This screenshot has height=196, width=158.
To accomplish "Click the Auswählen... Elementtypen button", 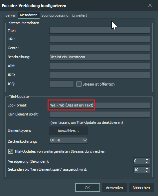I will 69,131.
